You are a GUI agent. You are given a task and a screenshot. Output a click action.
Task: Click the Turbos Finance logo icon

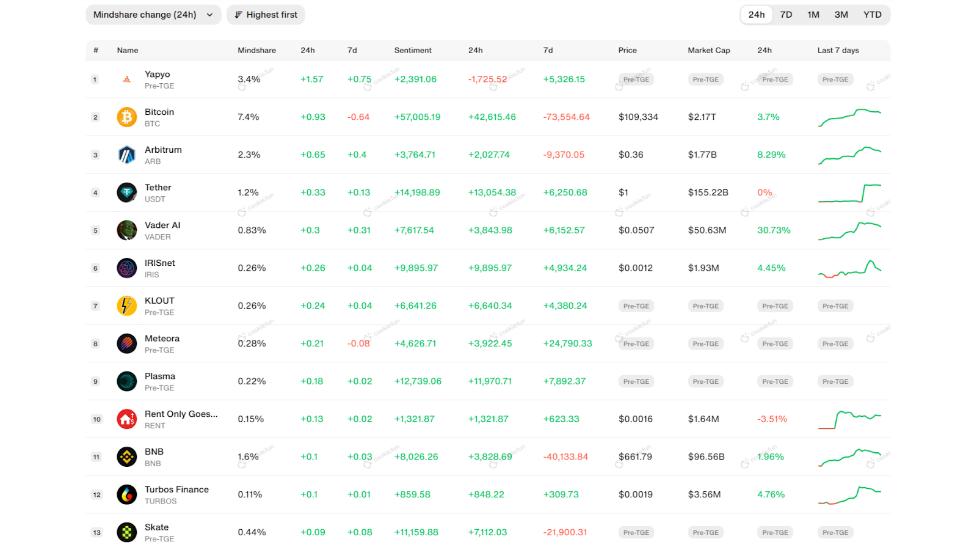127,494
